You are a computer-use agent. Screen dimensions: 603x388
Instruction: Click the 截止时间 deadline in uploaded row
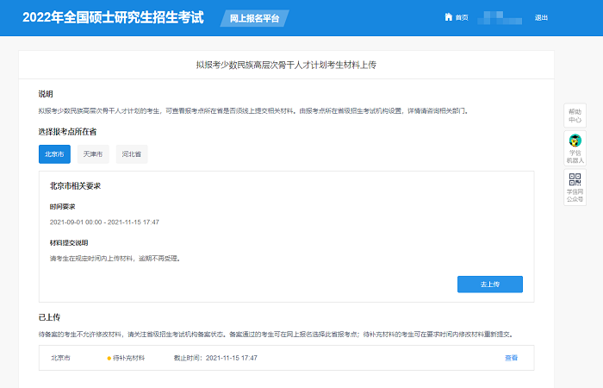(x=216, y=358)
